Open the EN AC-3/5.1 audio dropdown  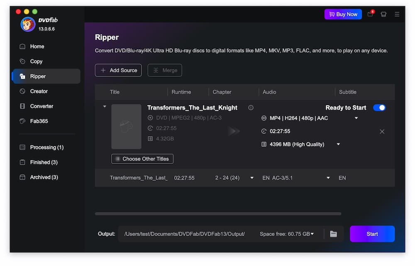click(x=328, y=178)
